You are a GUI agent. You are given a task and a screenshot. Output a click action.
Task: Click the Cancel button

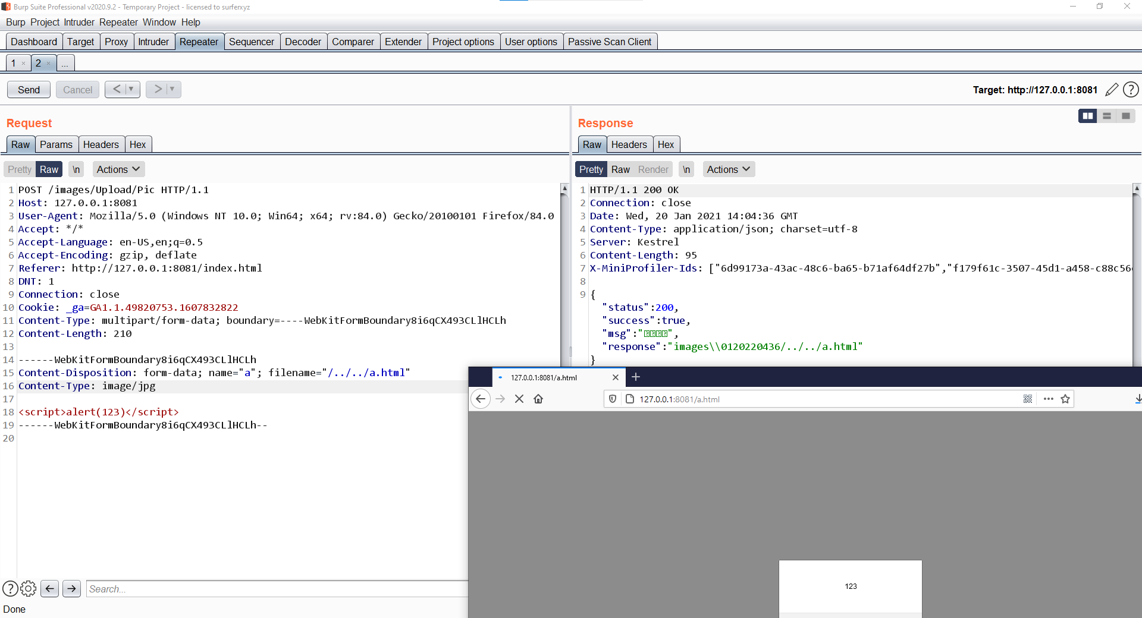[77, 89]
